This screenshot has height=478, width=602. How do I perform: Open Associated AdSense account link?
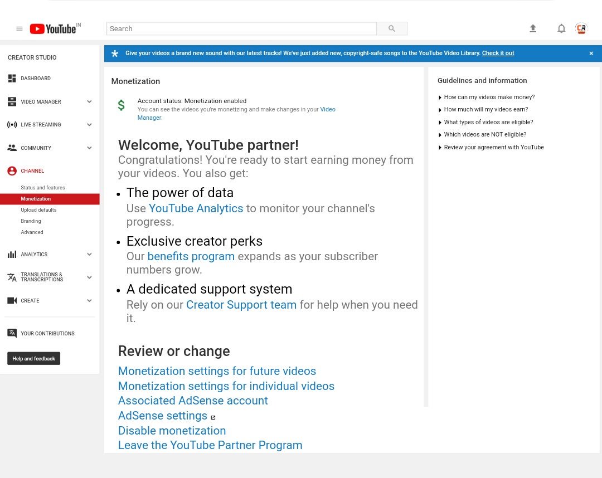193,401
